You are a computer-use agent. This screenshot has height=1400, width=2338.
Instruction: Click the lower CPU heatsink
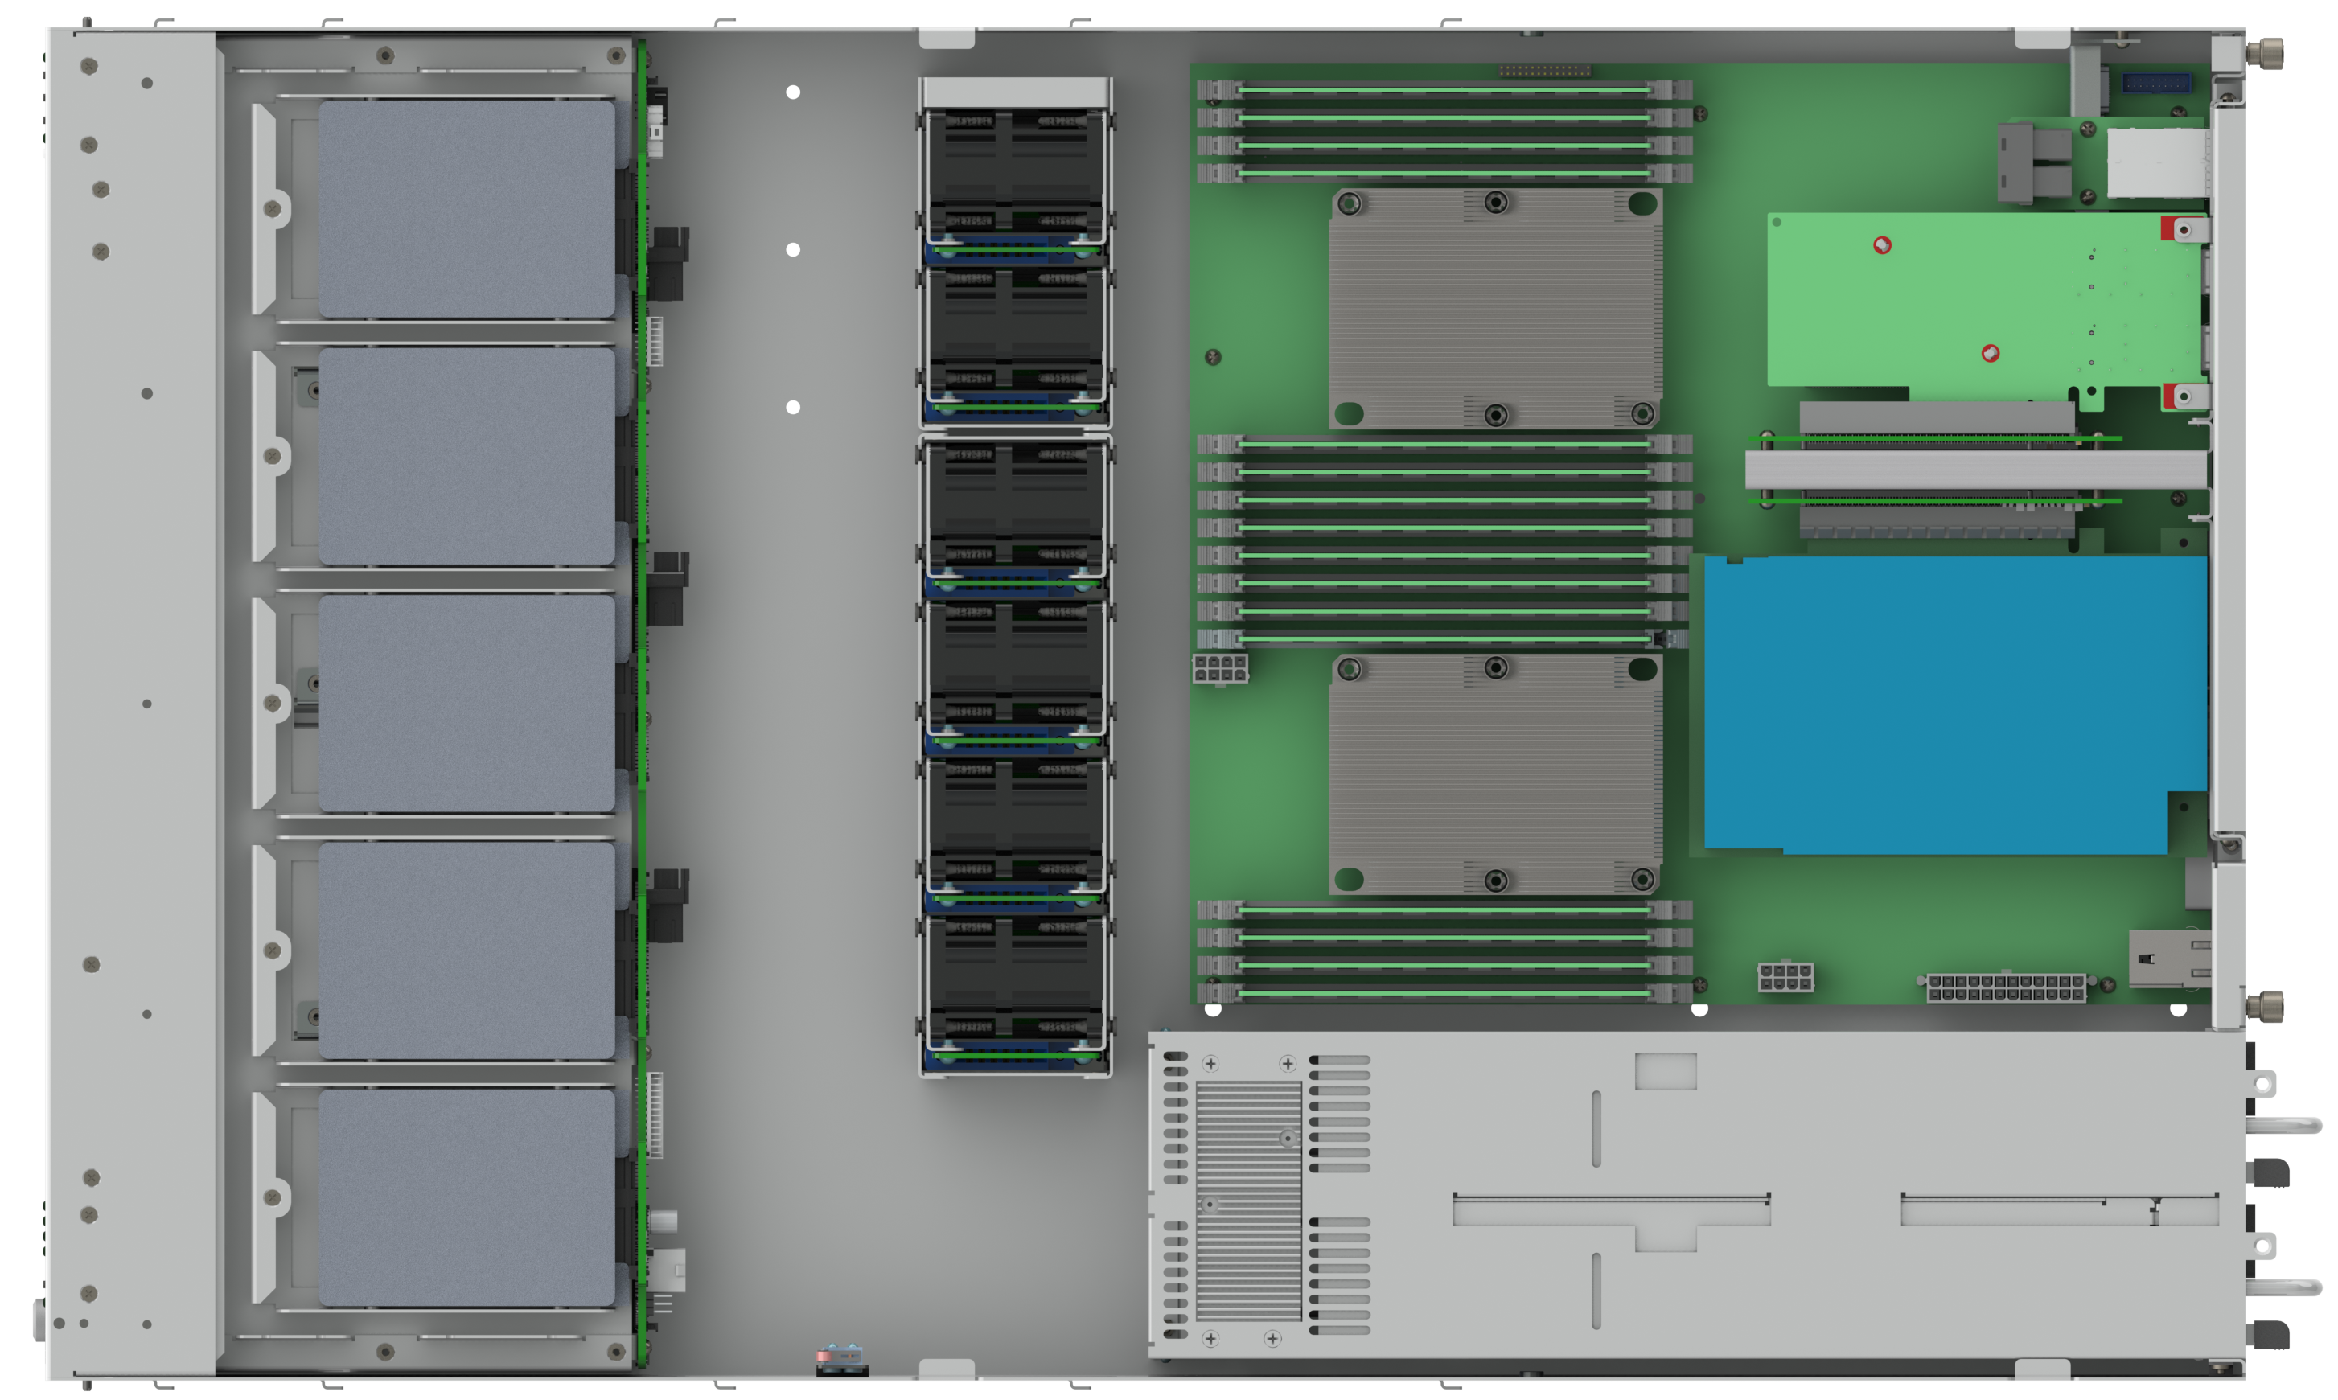[x=1495, y=774]
